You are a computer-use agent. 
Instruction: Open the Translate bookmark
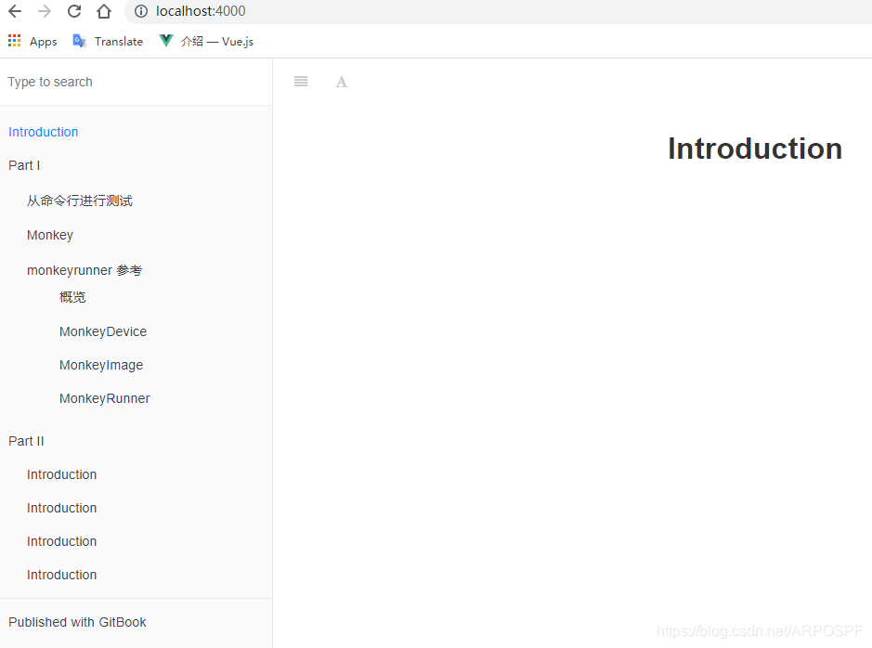point(108,41)
